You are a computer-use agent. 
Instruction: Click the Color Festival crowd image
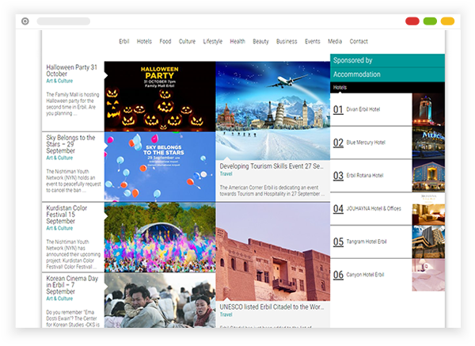(x=160, y=238)
